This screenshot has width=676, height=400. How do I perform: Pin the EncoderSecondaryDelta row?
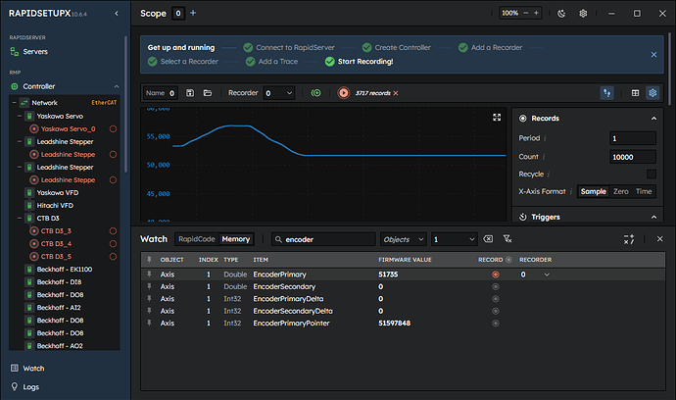tap(149, 311)
